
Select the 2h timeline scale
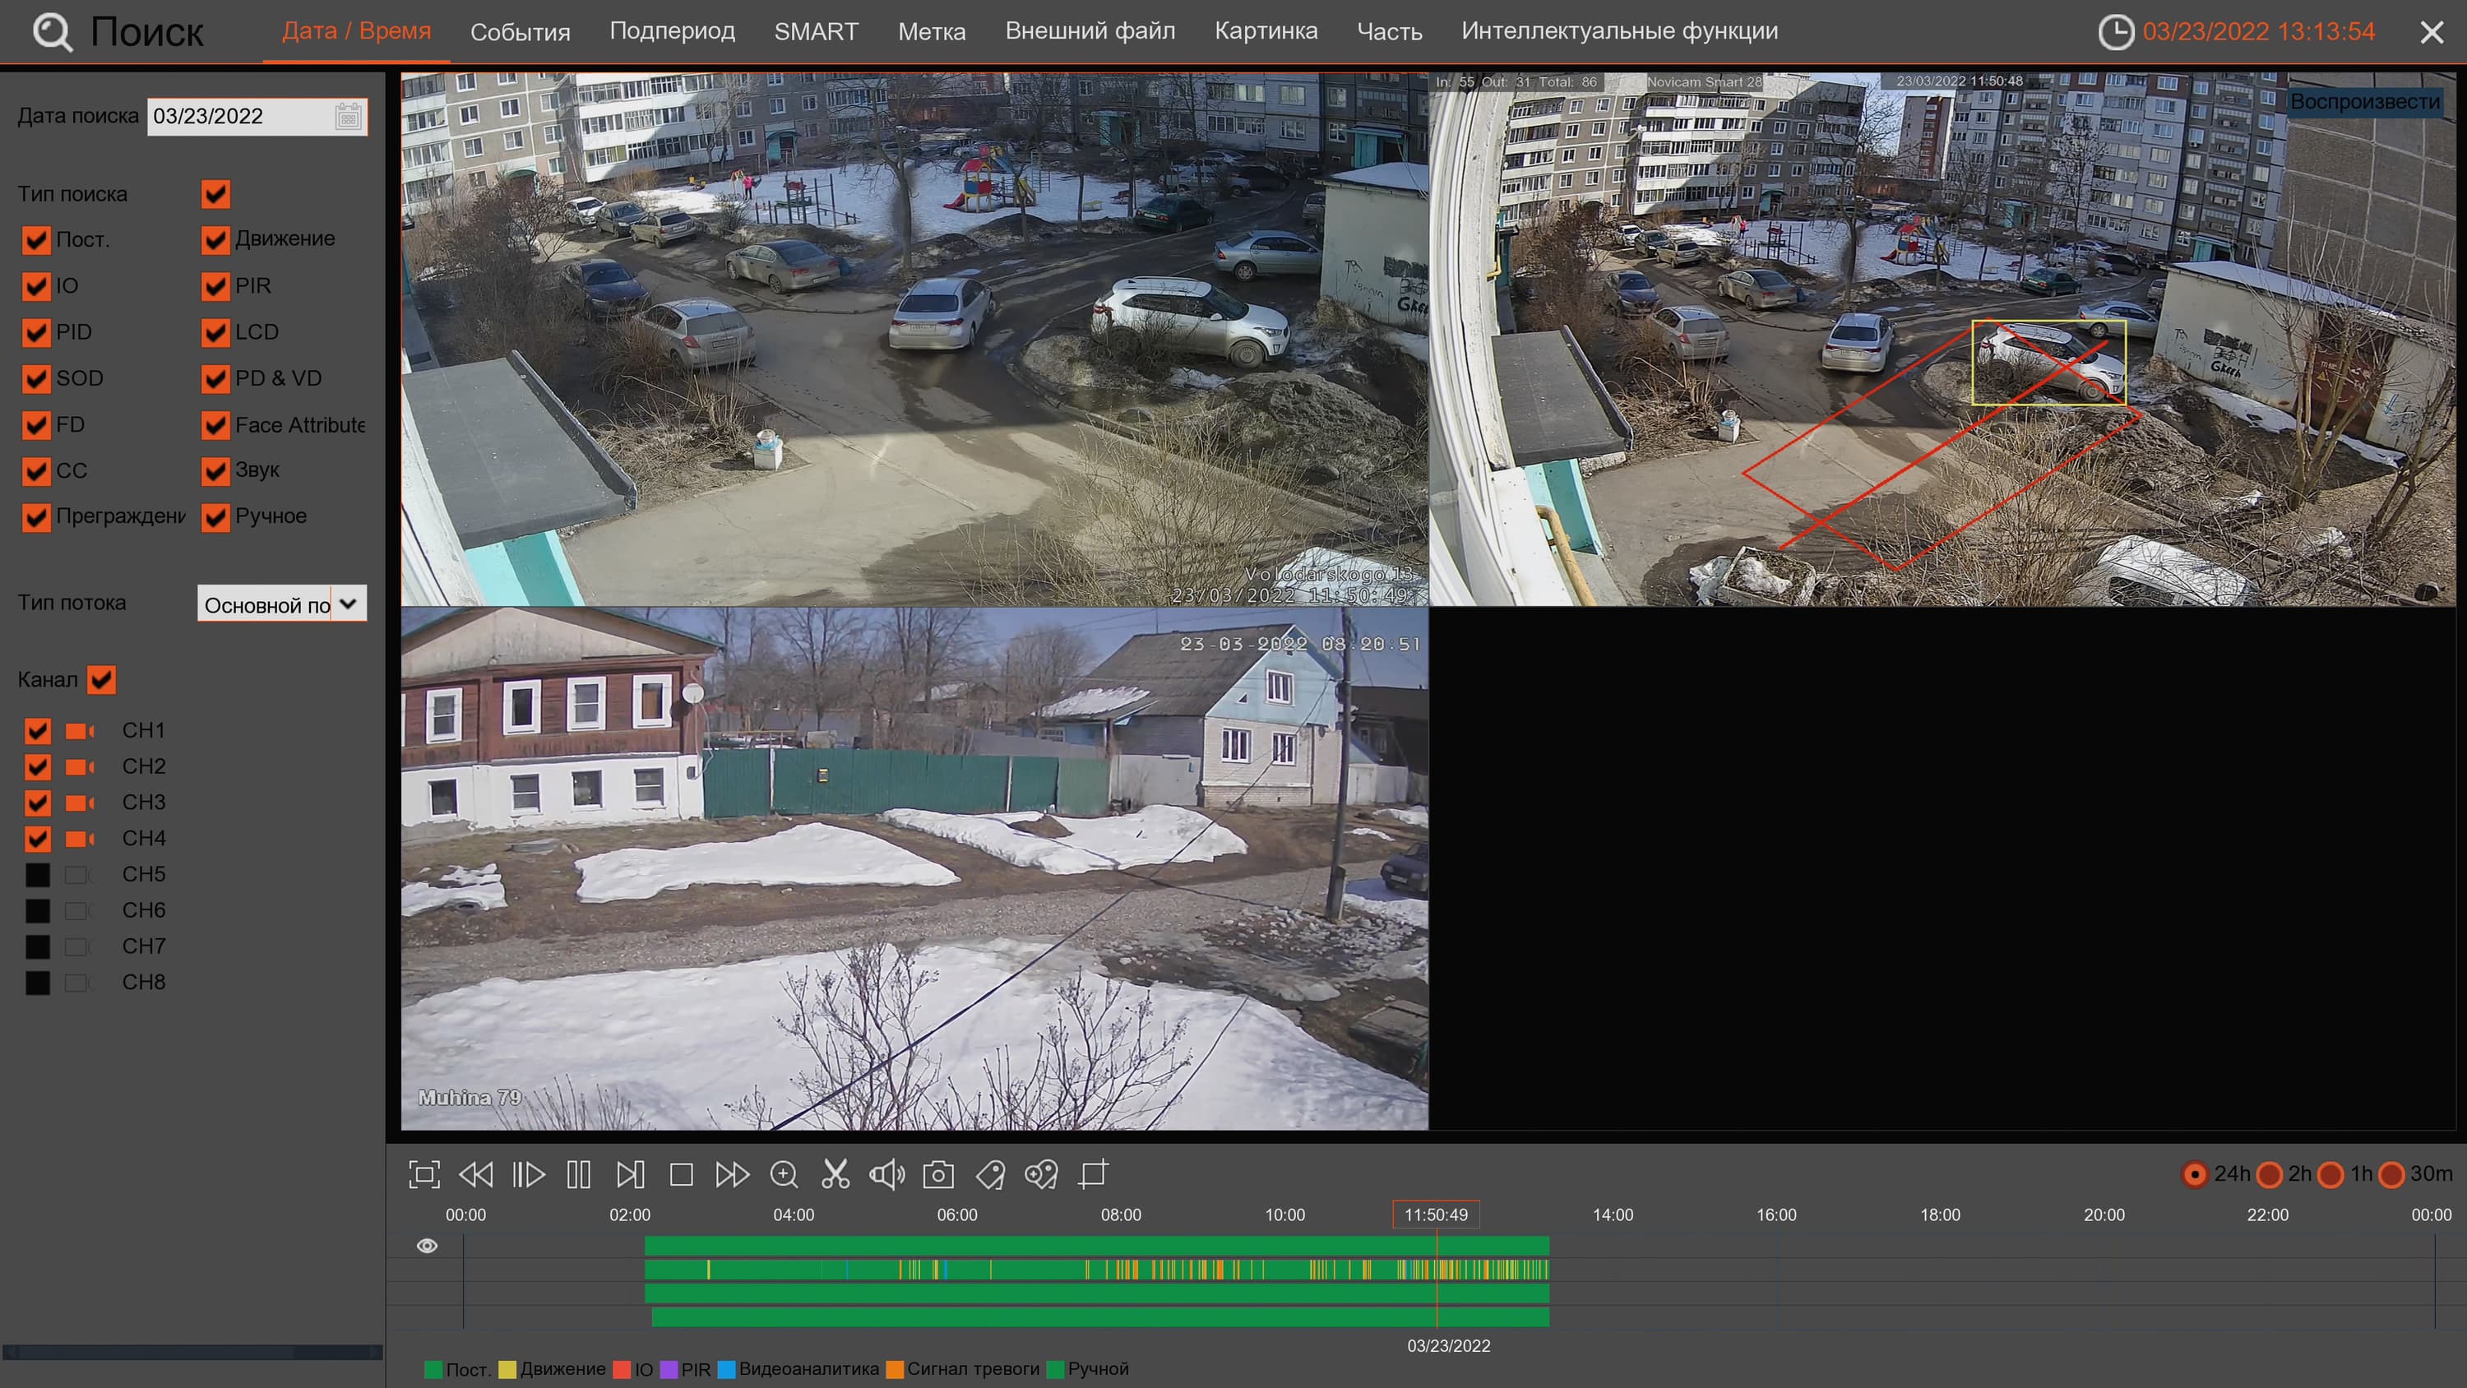(x=2270, y=1173)
